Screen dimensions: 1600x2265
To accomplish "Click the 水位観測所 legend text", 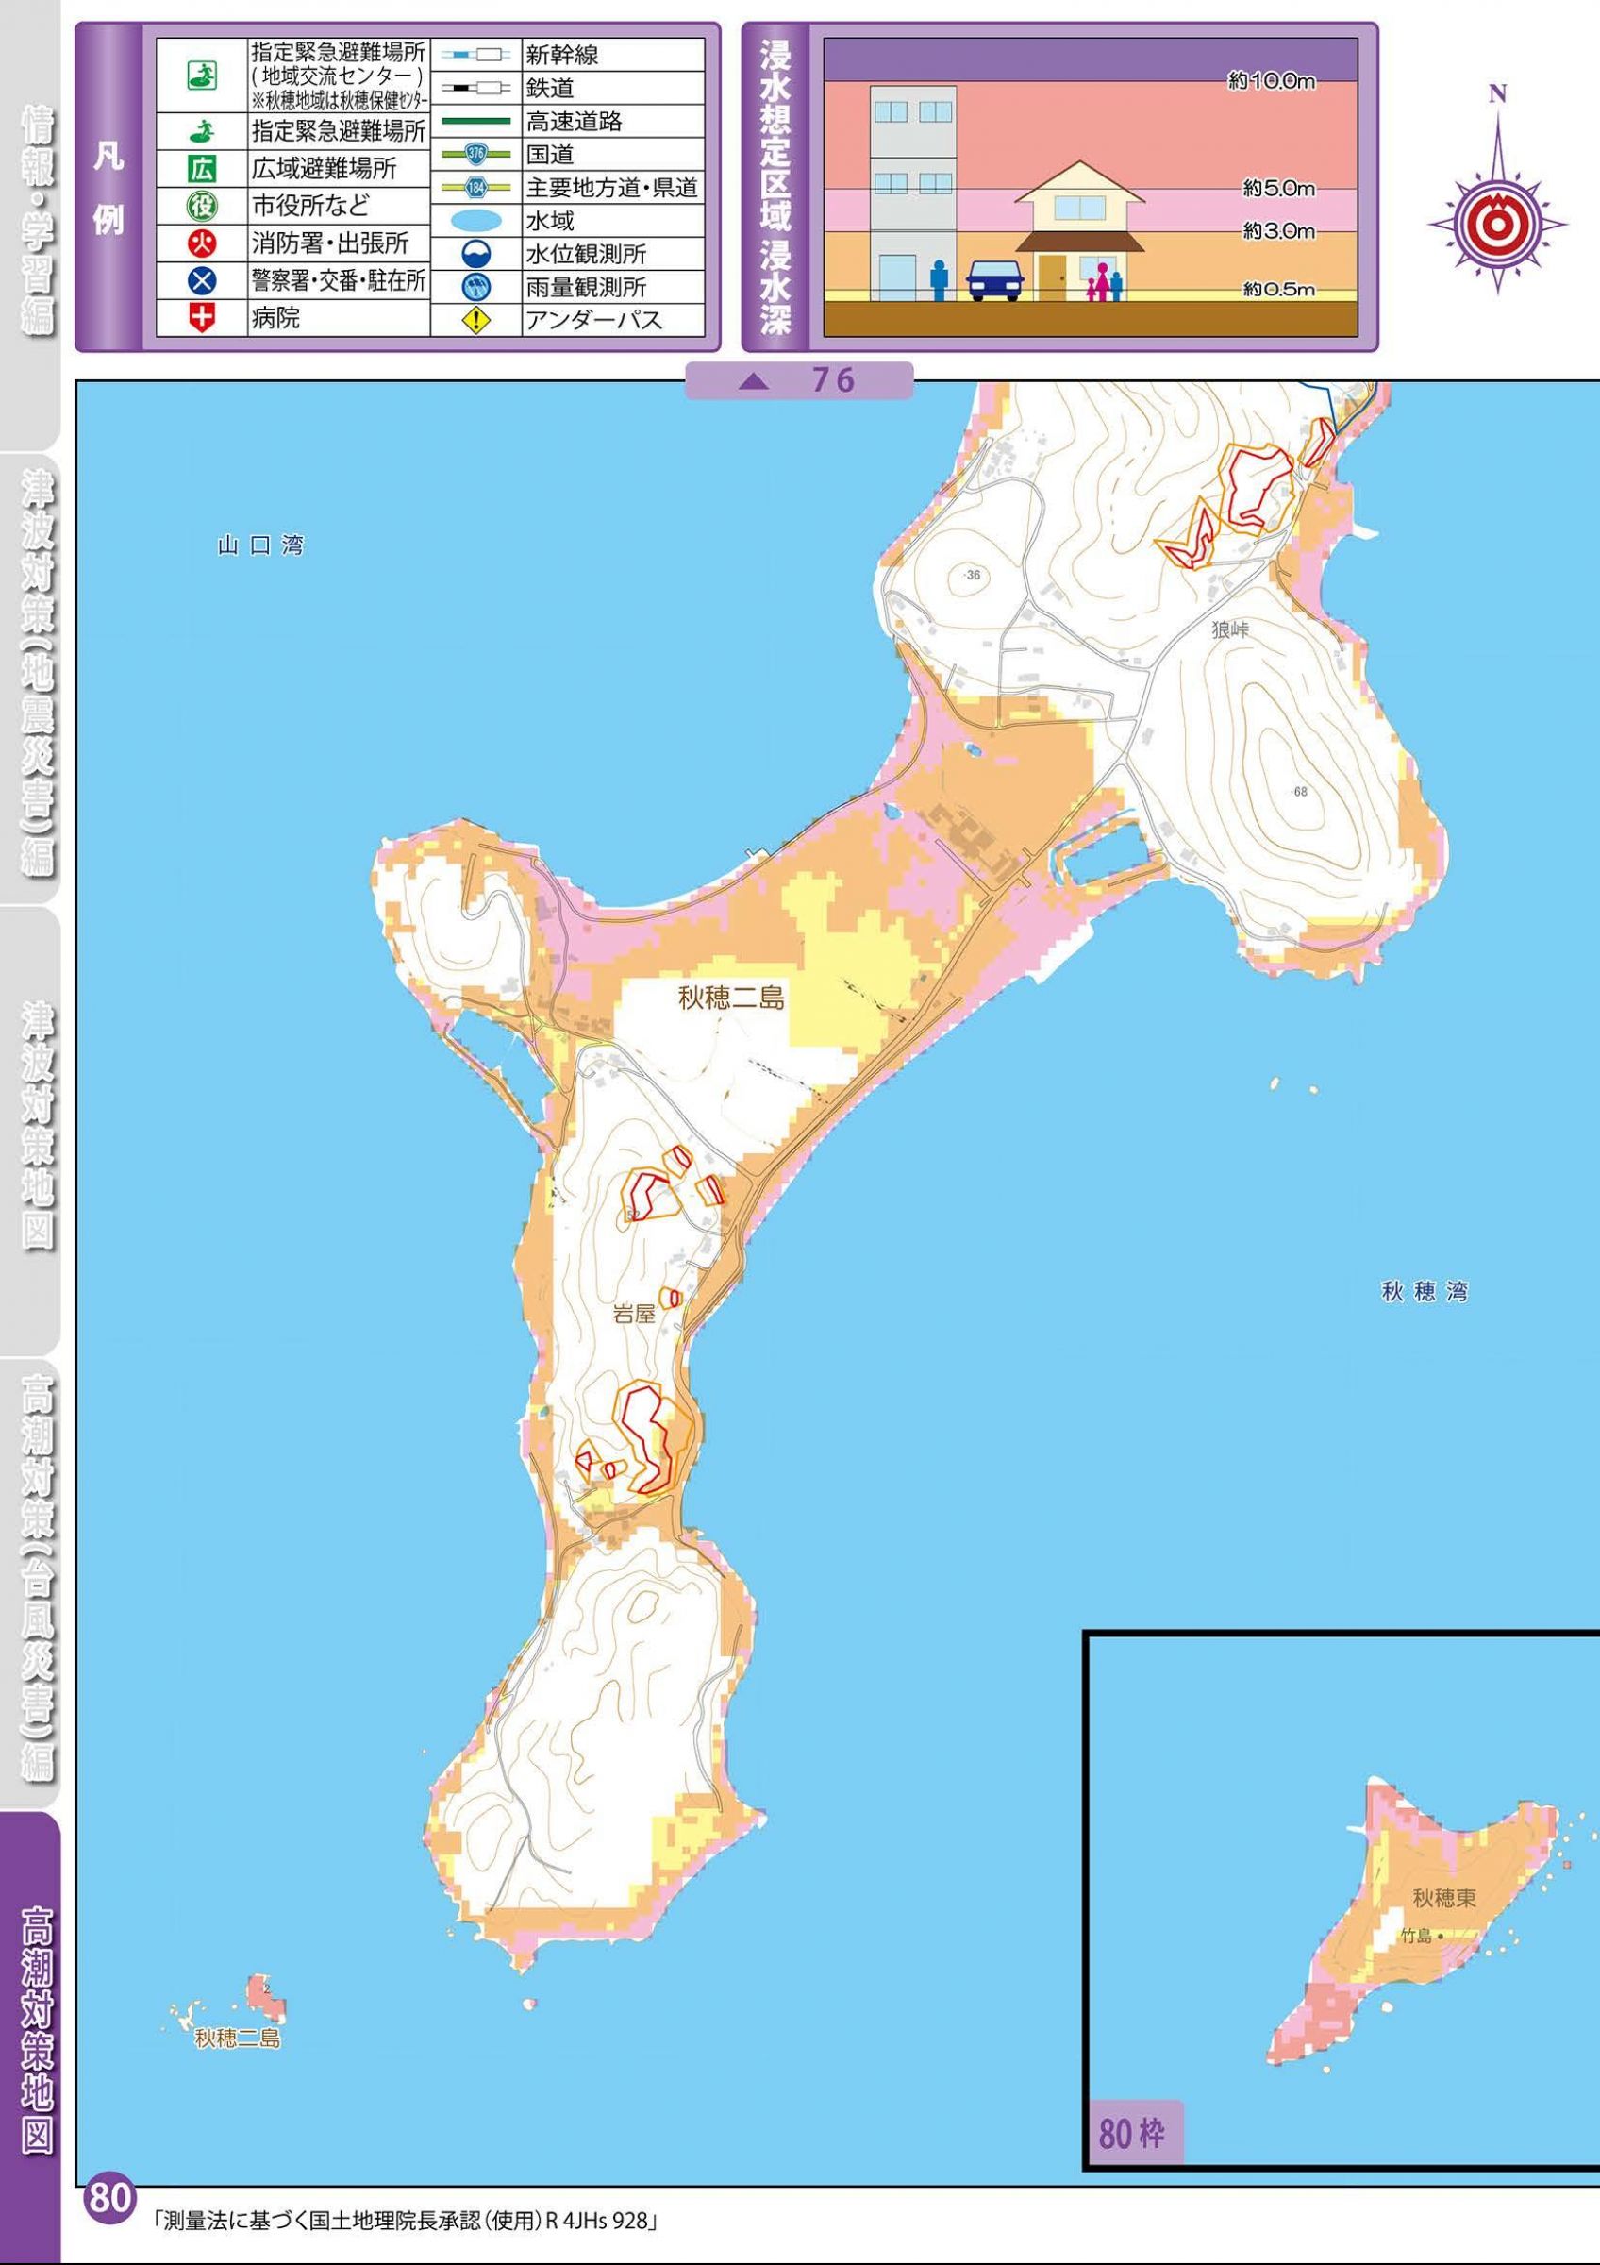I will [587, 254].
